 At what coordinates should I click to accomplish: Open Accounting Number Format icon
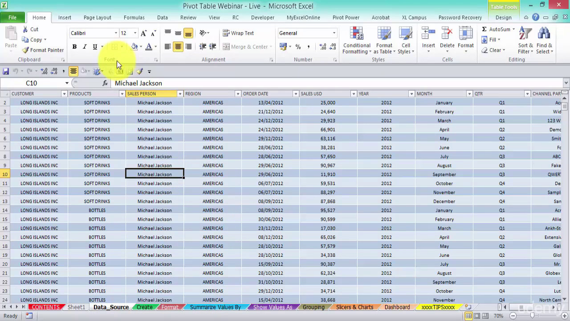tap(283, 47)
